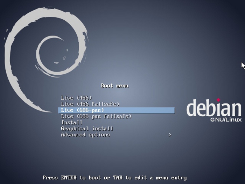Click the highlighted Live (686-pae) entry
245x184 pixels.
83,110
